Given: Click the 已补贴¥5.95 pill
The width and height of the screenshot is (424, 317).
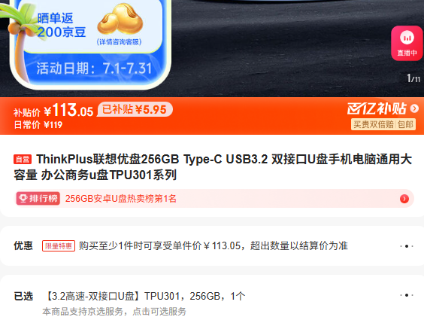Looking at the screenshot, I should click(x=135, y=109).
